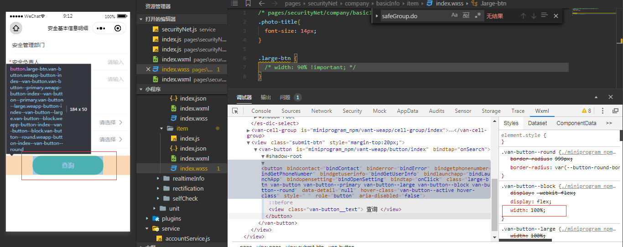Go to the next match arrow in the find box
Screen dimensions: 623x247
click(534, 16)
